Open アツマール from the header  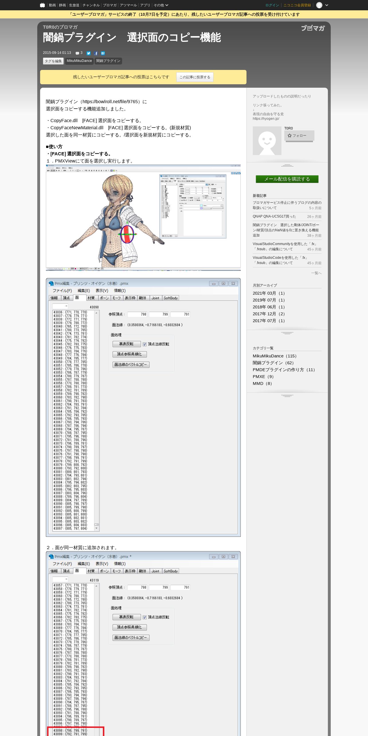coord(128,5)
